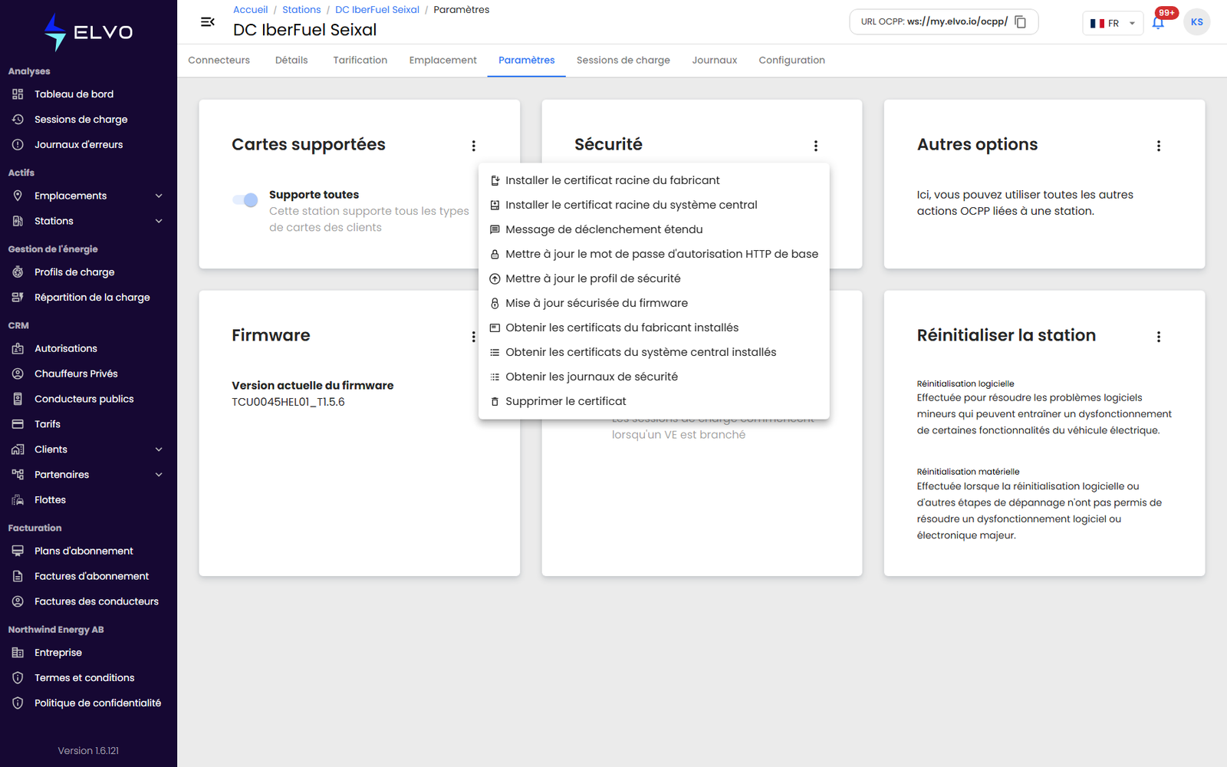Click the Journaux d'erreurs alert icon
The image size is (1227, 767).
click(x=18, y=145)
